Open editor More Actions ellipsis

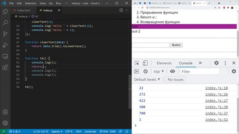[x=127, y=10]
